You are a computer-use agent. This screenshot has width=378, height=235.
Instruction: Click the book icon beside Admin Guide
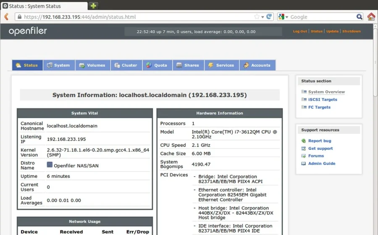click(304, 164)
